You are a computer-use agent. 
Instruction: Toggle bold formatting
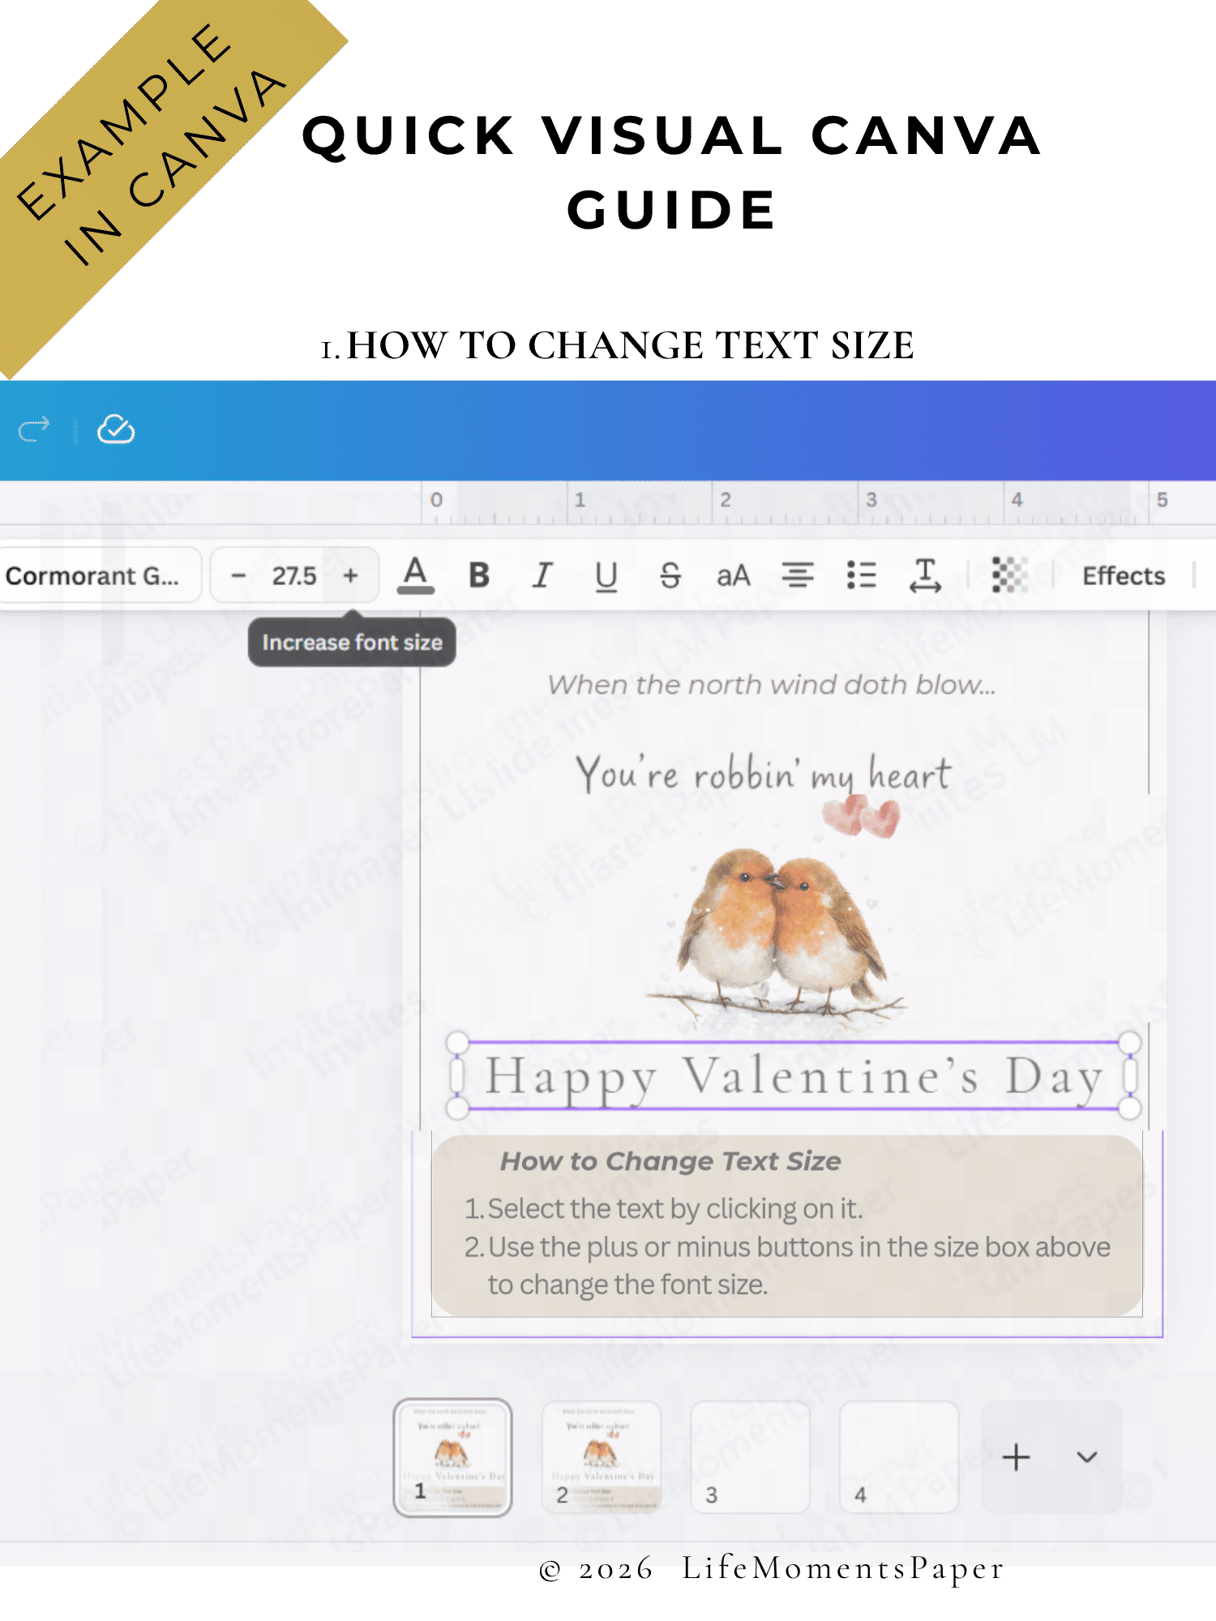(479, 575)
